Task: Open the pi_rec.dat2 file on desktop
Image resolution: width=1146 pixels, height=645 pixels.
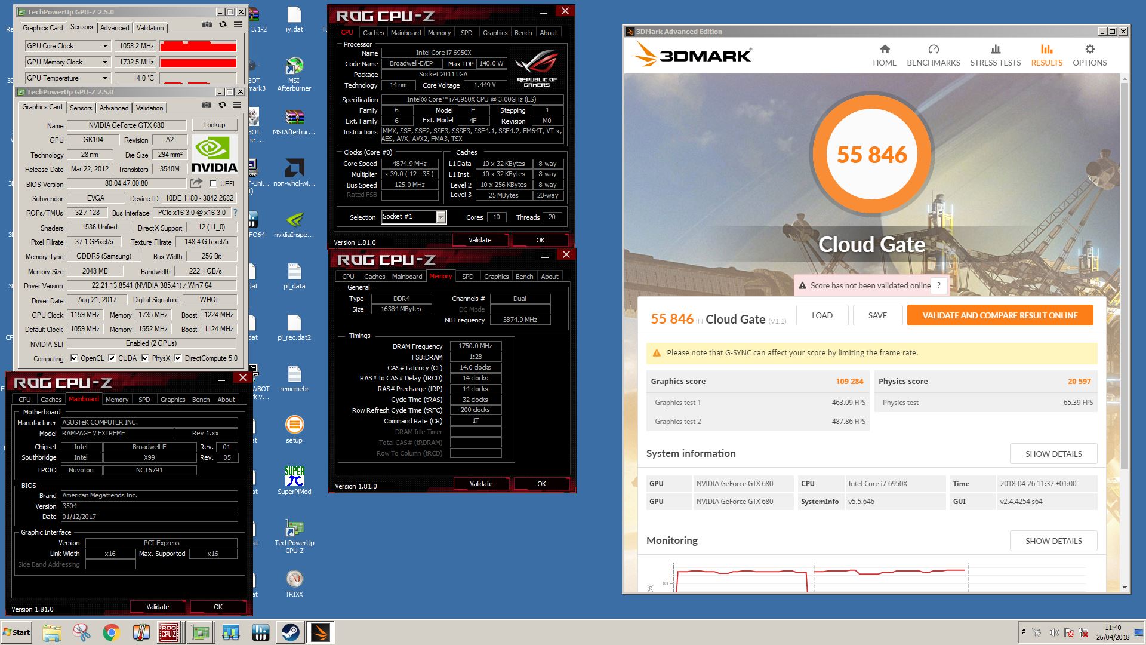Action: pyautogui.click(x=294, y=327)
